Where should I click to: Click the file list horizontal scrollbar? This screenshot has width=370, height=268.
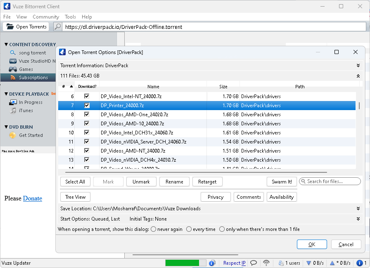[196, 172]
